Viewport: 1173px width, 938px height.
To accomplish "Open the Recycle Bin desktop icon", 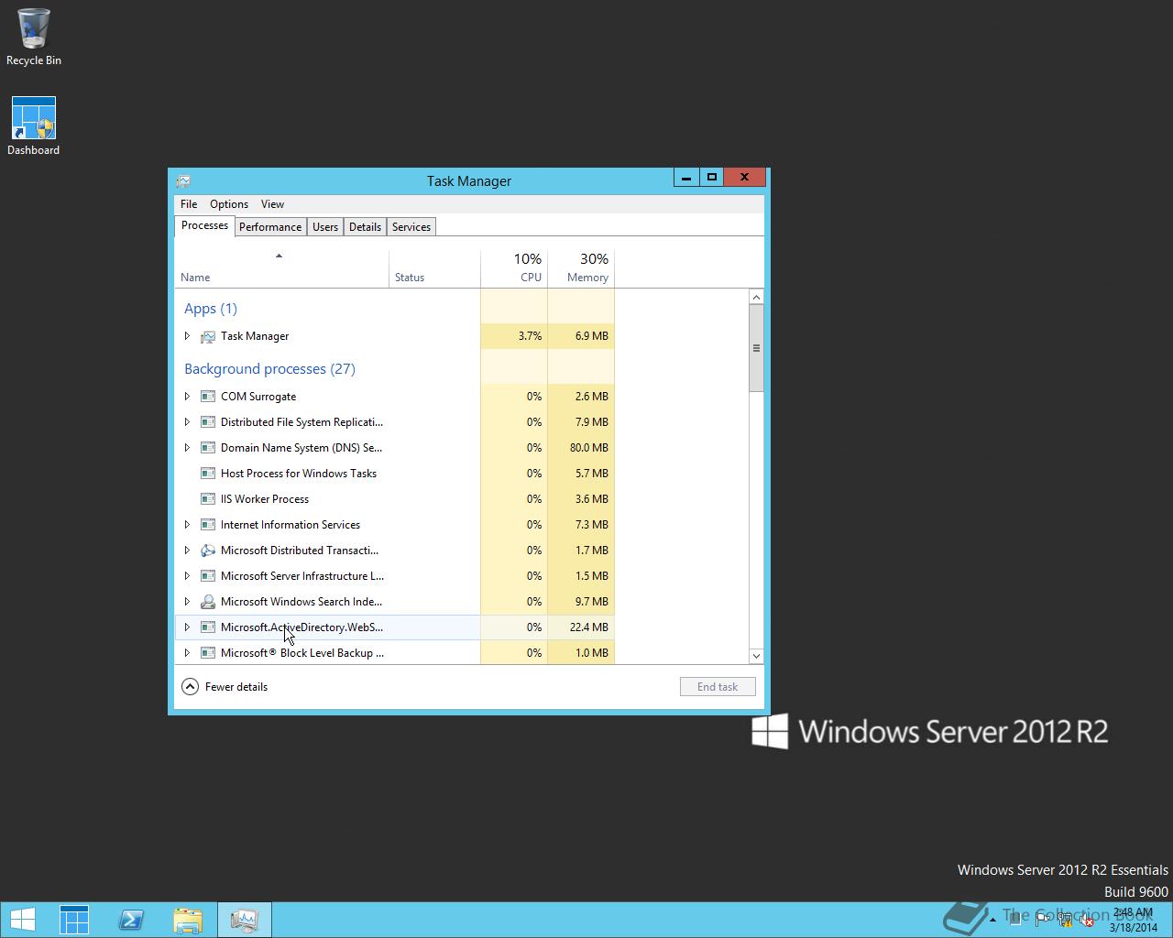I will (x=34, y=37).
